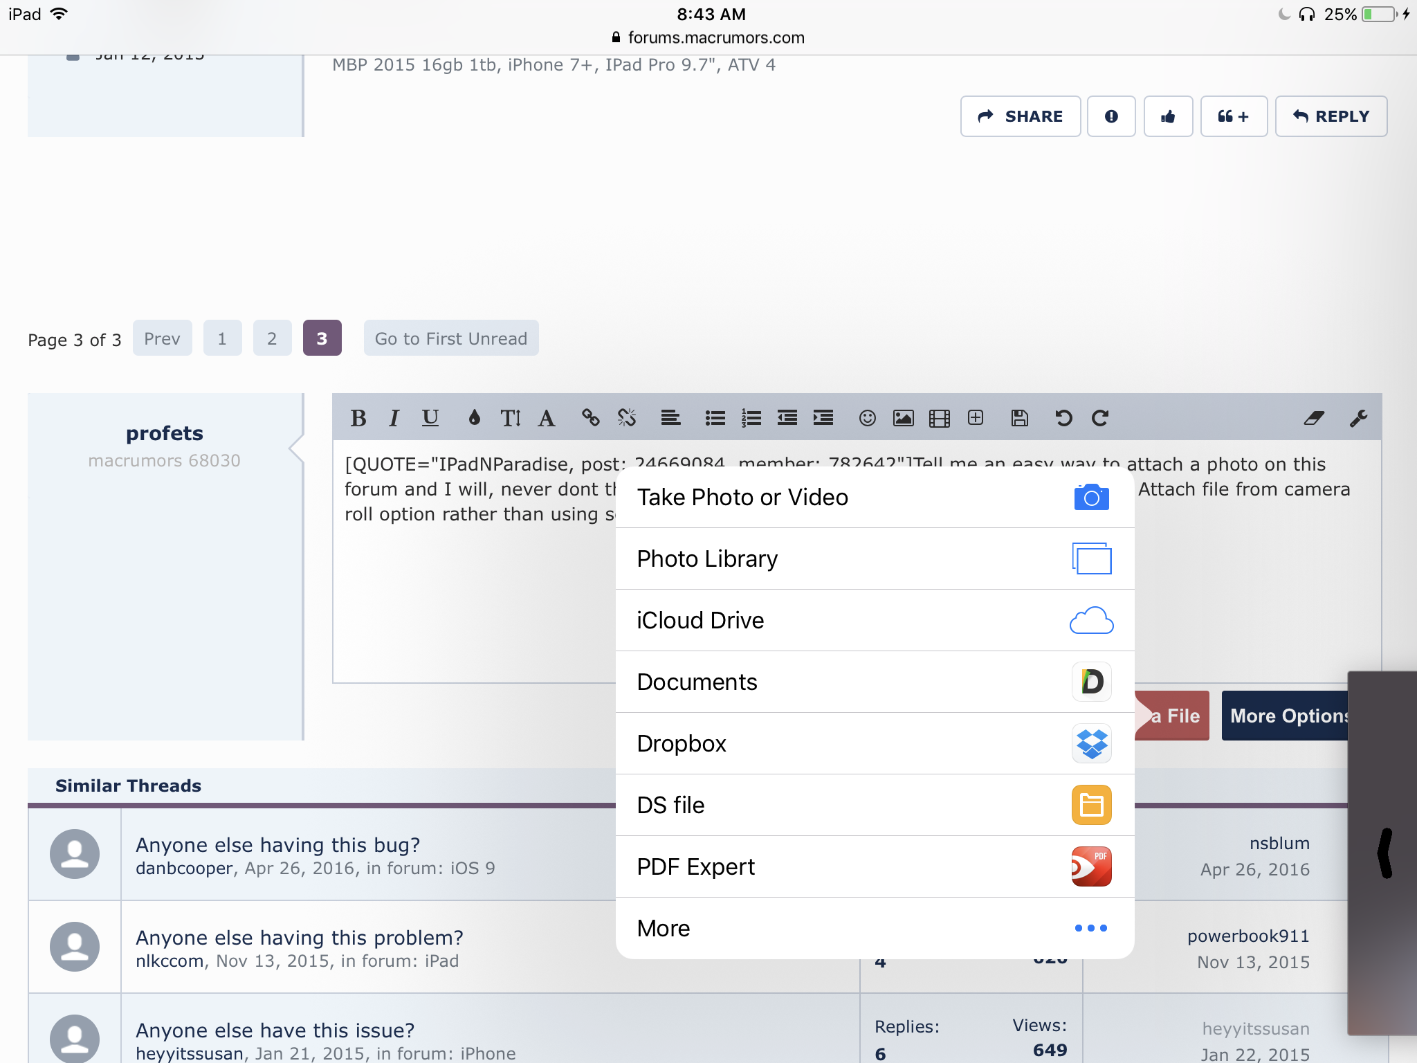This screenshot has width=1417, height=1063.
Task: Pick Dropbox from the file menu
Action: (875, 743)
